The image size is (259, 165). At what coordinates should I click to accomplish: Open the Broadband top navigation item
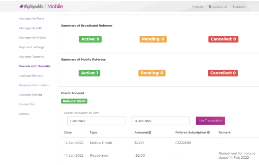coord(218,7)
